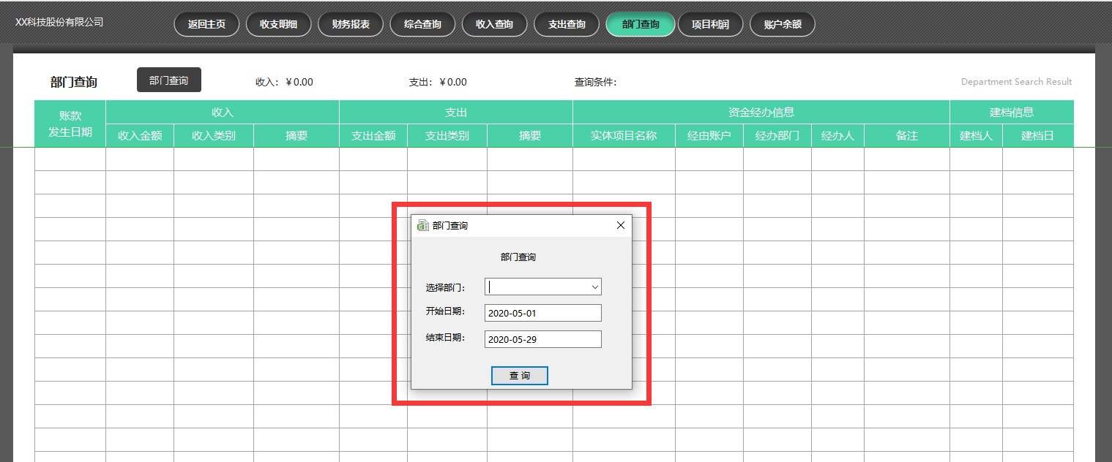
Task: Click the 收入金额 column header
Action: click(140, 135)
